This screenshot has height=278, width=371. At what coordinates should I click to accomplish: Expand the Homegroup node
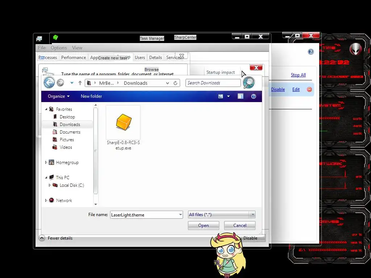46,163
